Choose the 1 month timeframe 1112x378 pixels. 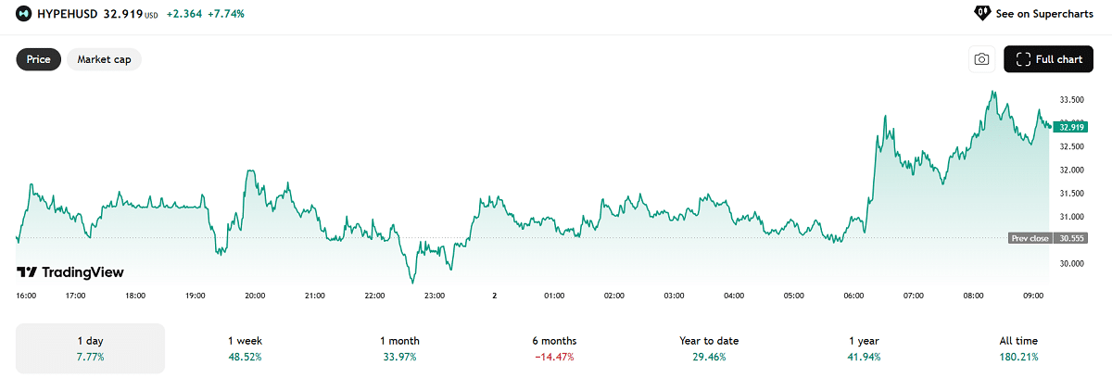coord(399,348)
